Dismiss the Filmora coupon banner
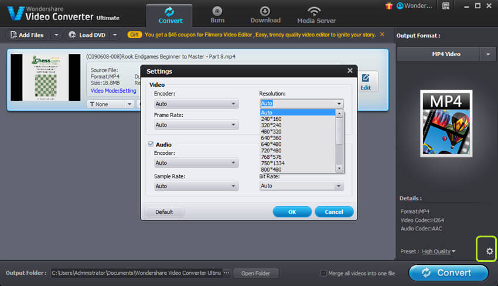The width and height of the screenshot is (498, 286). pos(382,35)
